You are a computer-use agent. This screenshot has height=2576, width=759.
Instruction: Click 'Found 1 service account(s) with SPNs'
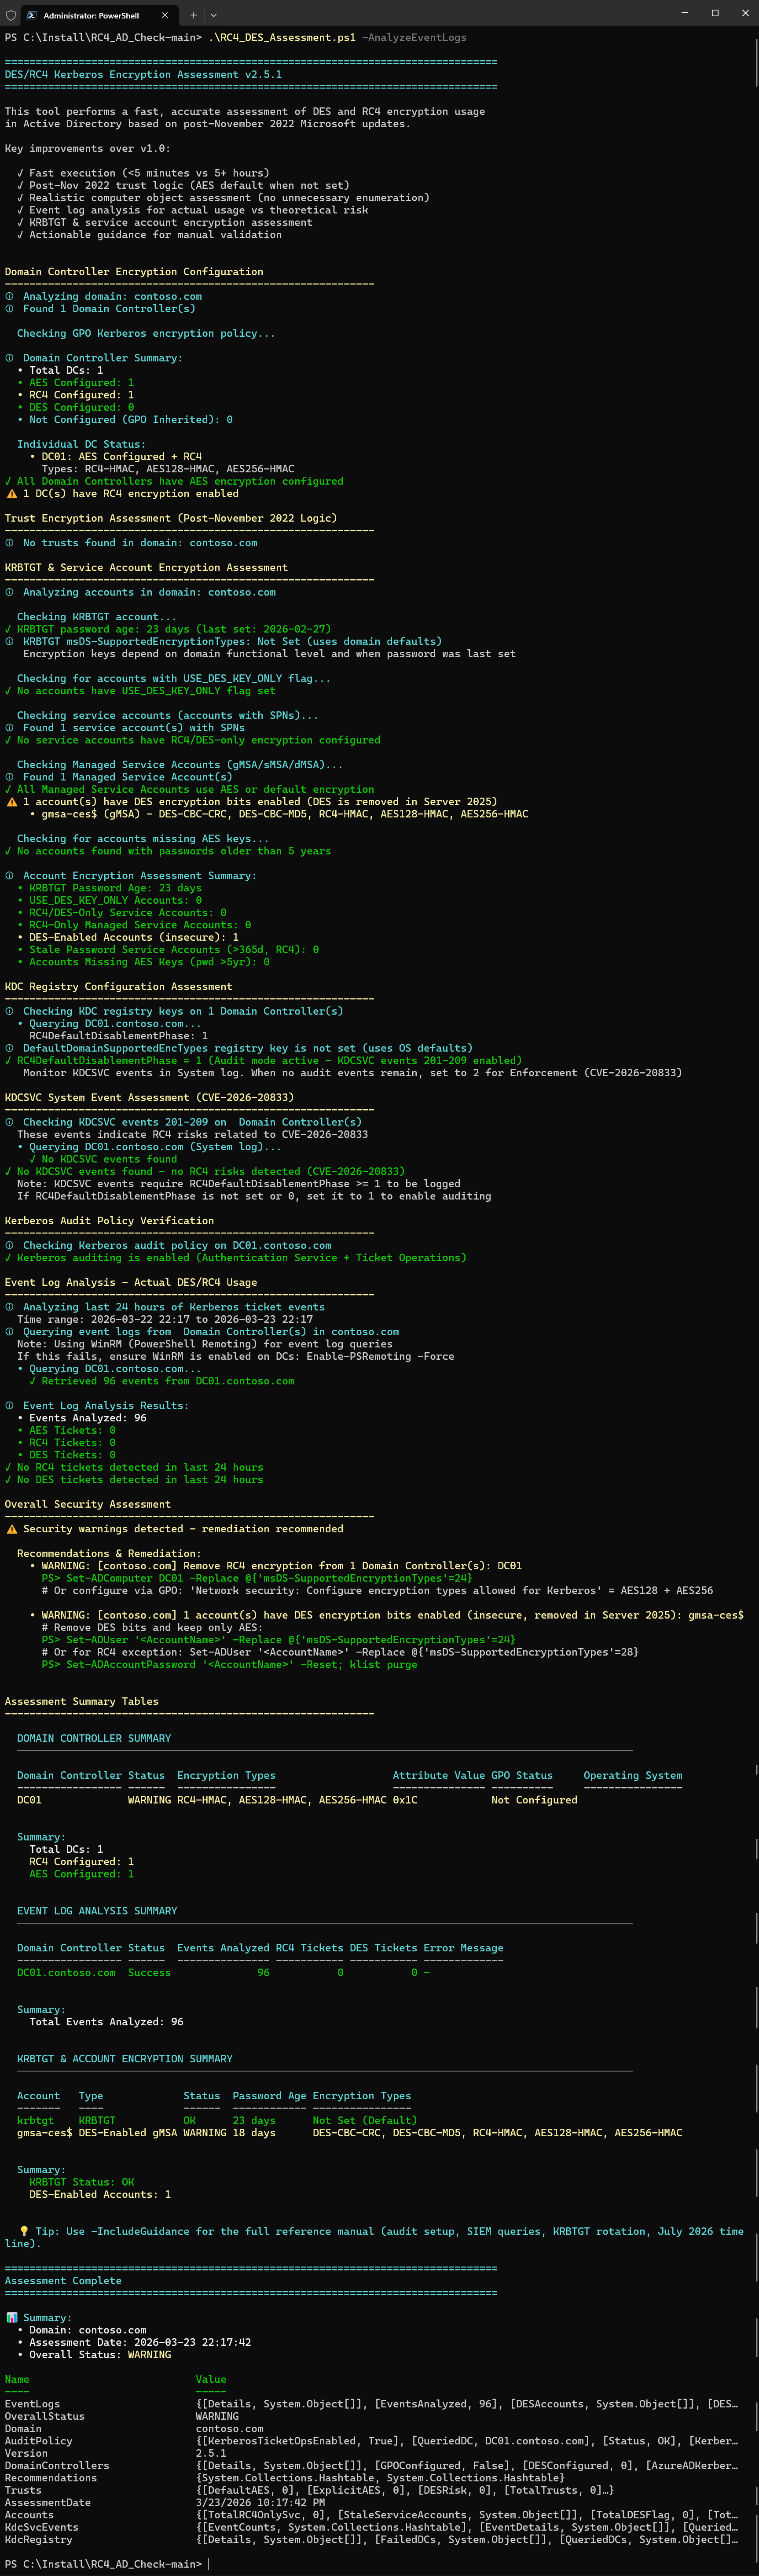click(134, 728)
